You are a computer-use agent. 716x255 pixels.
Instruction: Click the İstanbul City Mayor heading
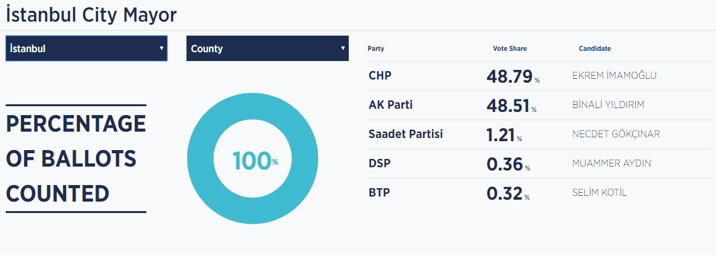tap(91, 14)
